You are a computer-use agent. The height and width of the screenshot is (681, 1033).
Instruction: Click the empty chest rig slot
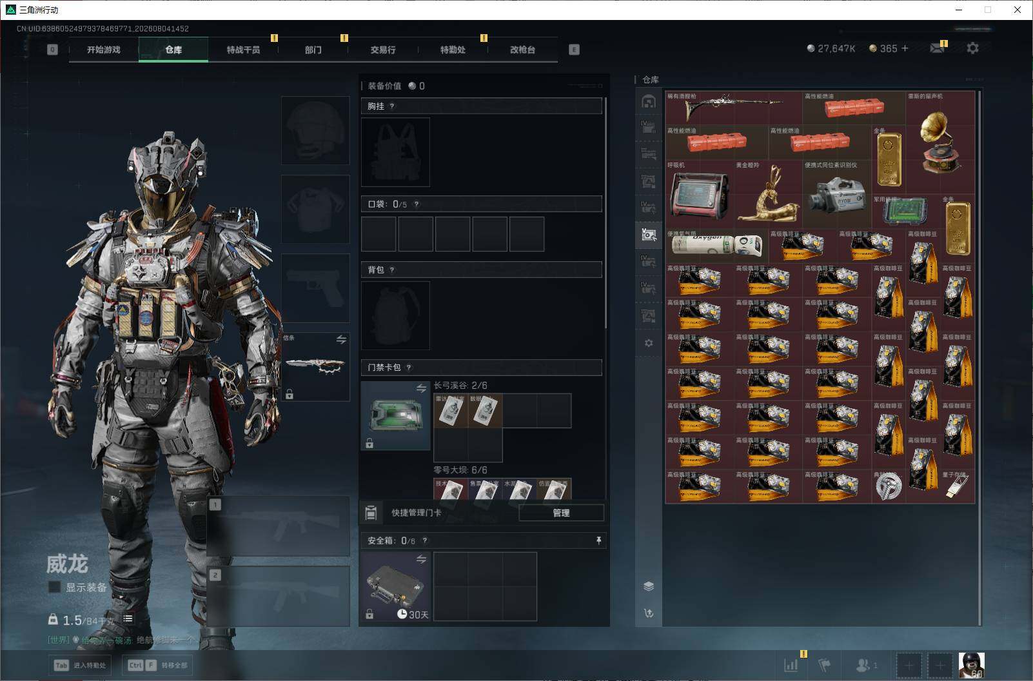coord(395,152)
